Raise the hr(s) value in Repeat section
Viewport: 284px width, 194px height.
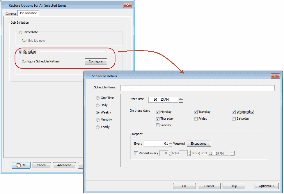(170, 152)
